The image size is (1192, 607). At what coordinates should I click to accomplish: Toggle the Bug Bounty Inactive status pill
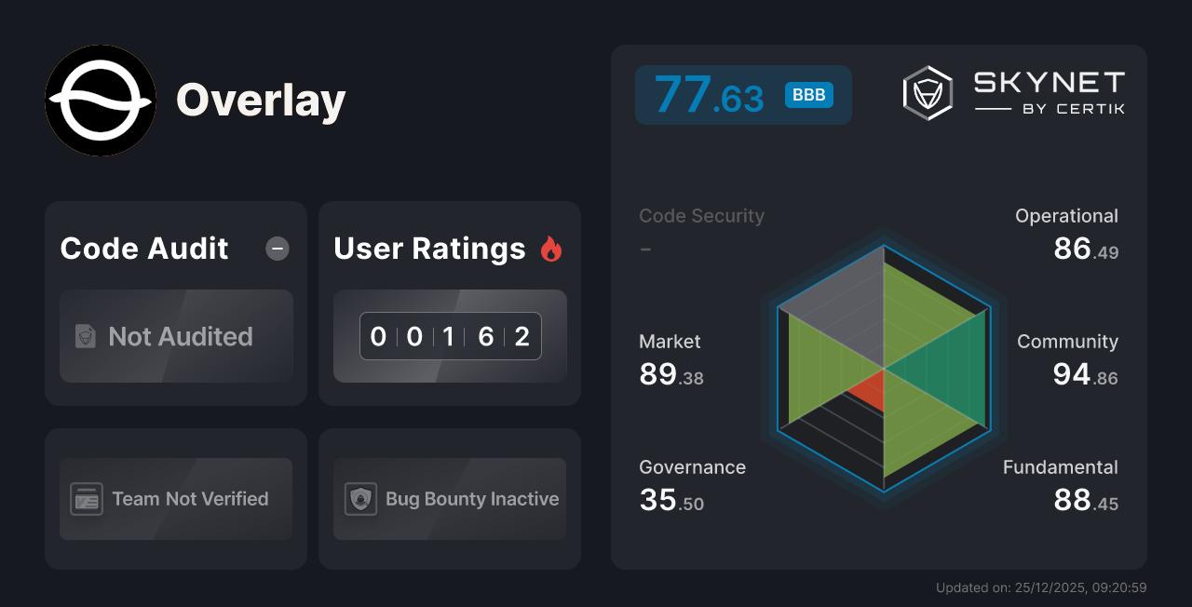[x=449, y=499]
